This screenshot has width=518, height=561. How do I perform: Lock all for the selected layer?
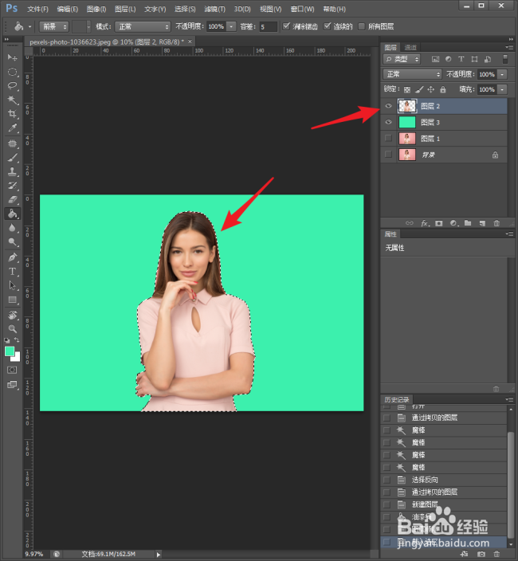pyautogui.click(x=443, y=89)
